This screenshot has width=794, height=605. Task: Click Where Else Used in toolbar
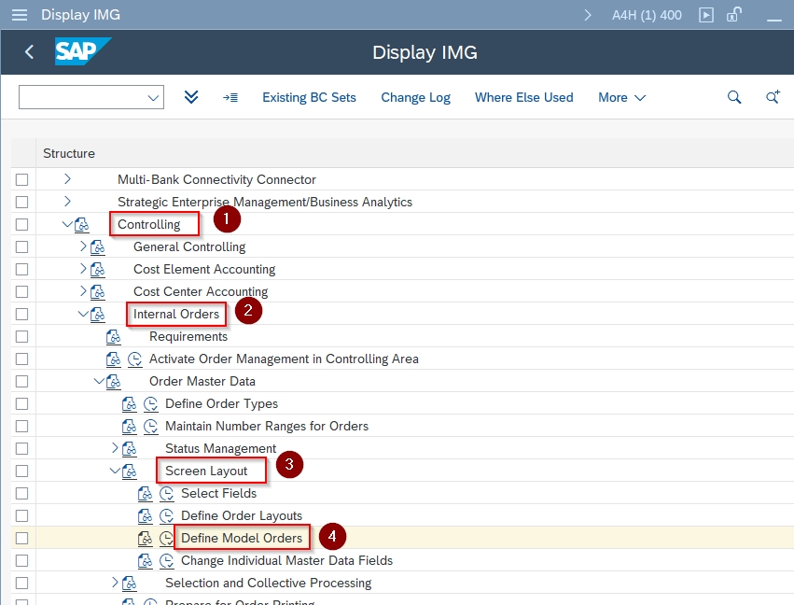[x=523, y=97]
